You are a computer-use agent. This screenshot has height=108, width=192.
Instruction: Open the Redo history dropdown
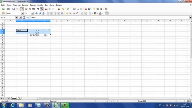click(x=70, y=9)
